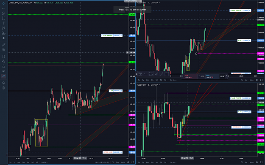The width and height of the screenshot is (265, 165).
Task: Open settings gear of top-right chart
Action: click(x=257, y=80)
